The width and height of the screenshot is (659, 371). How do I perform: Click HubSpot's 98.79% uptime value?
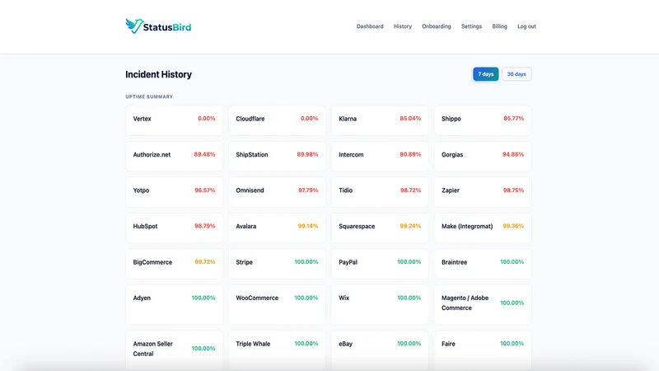pos(204,226)
